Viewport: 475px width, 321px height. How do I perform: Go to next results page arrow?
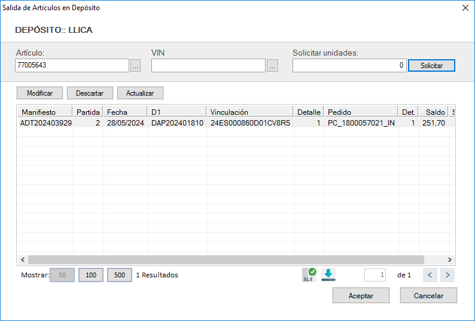(447, 275)
